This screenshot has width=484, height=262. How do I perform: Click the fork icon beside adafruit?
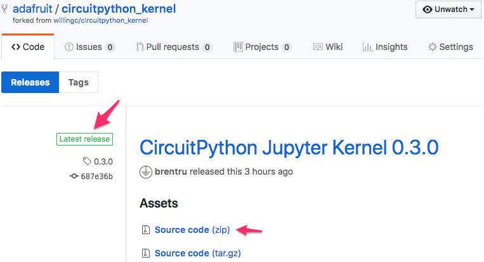pos(5,9)
